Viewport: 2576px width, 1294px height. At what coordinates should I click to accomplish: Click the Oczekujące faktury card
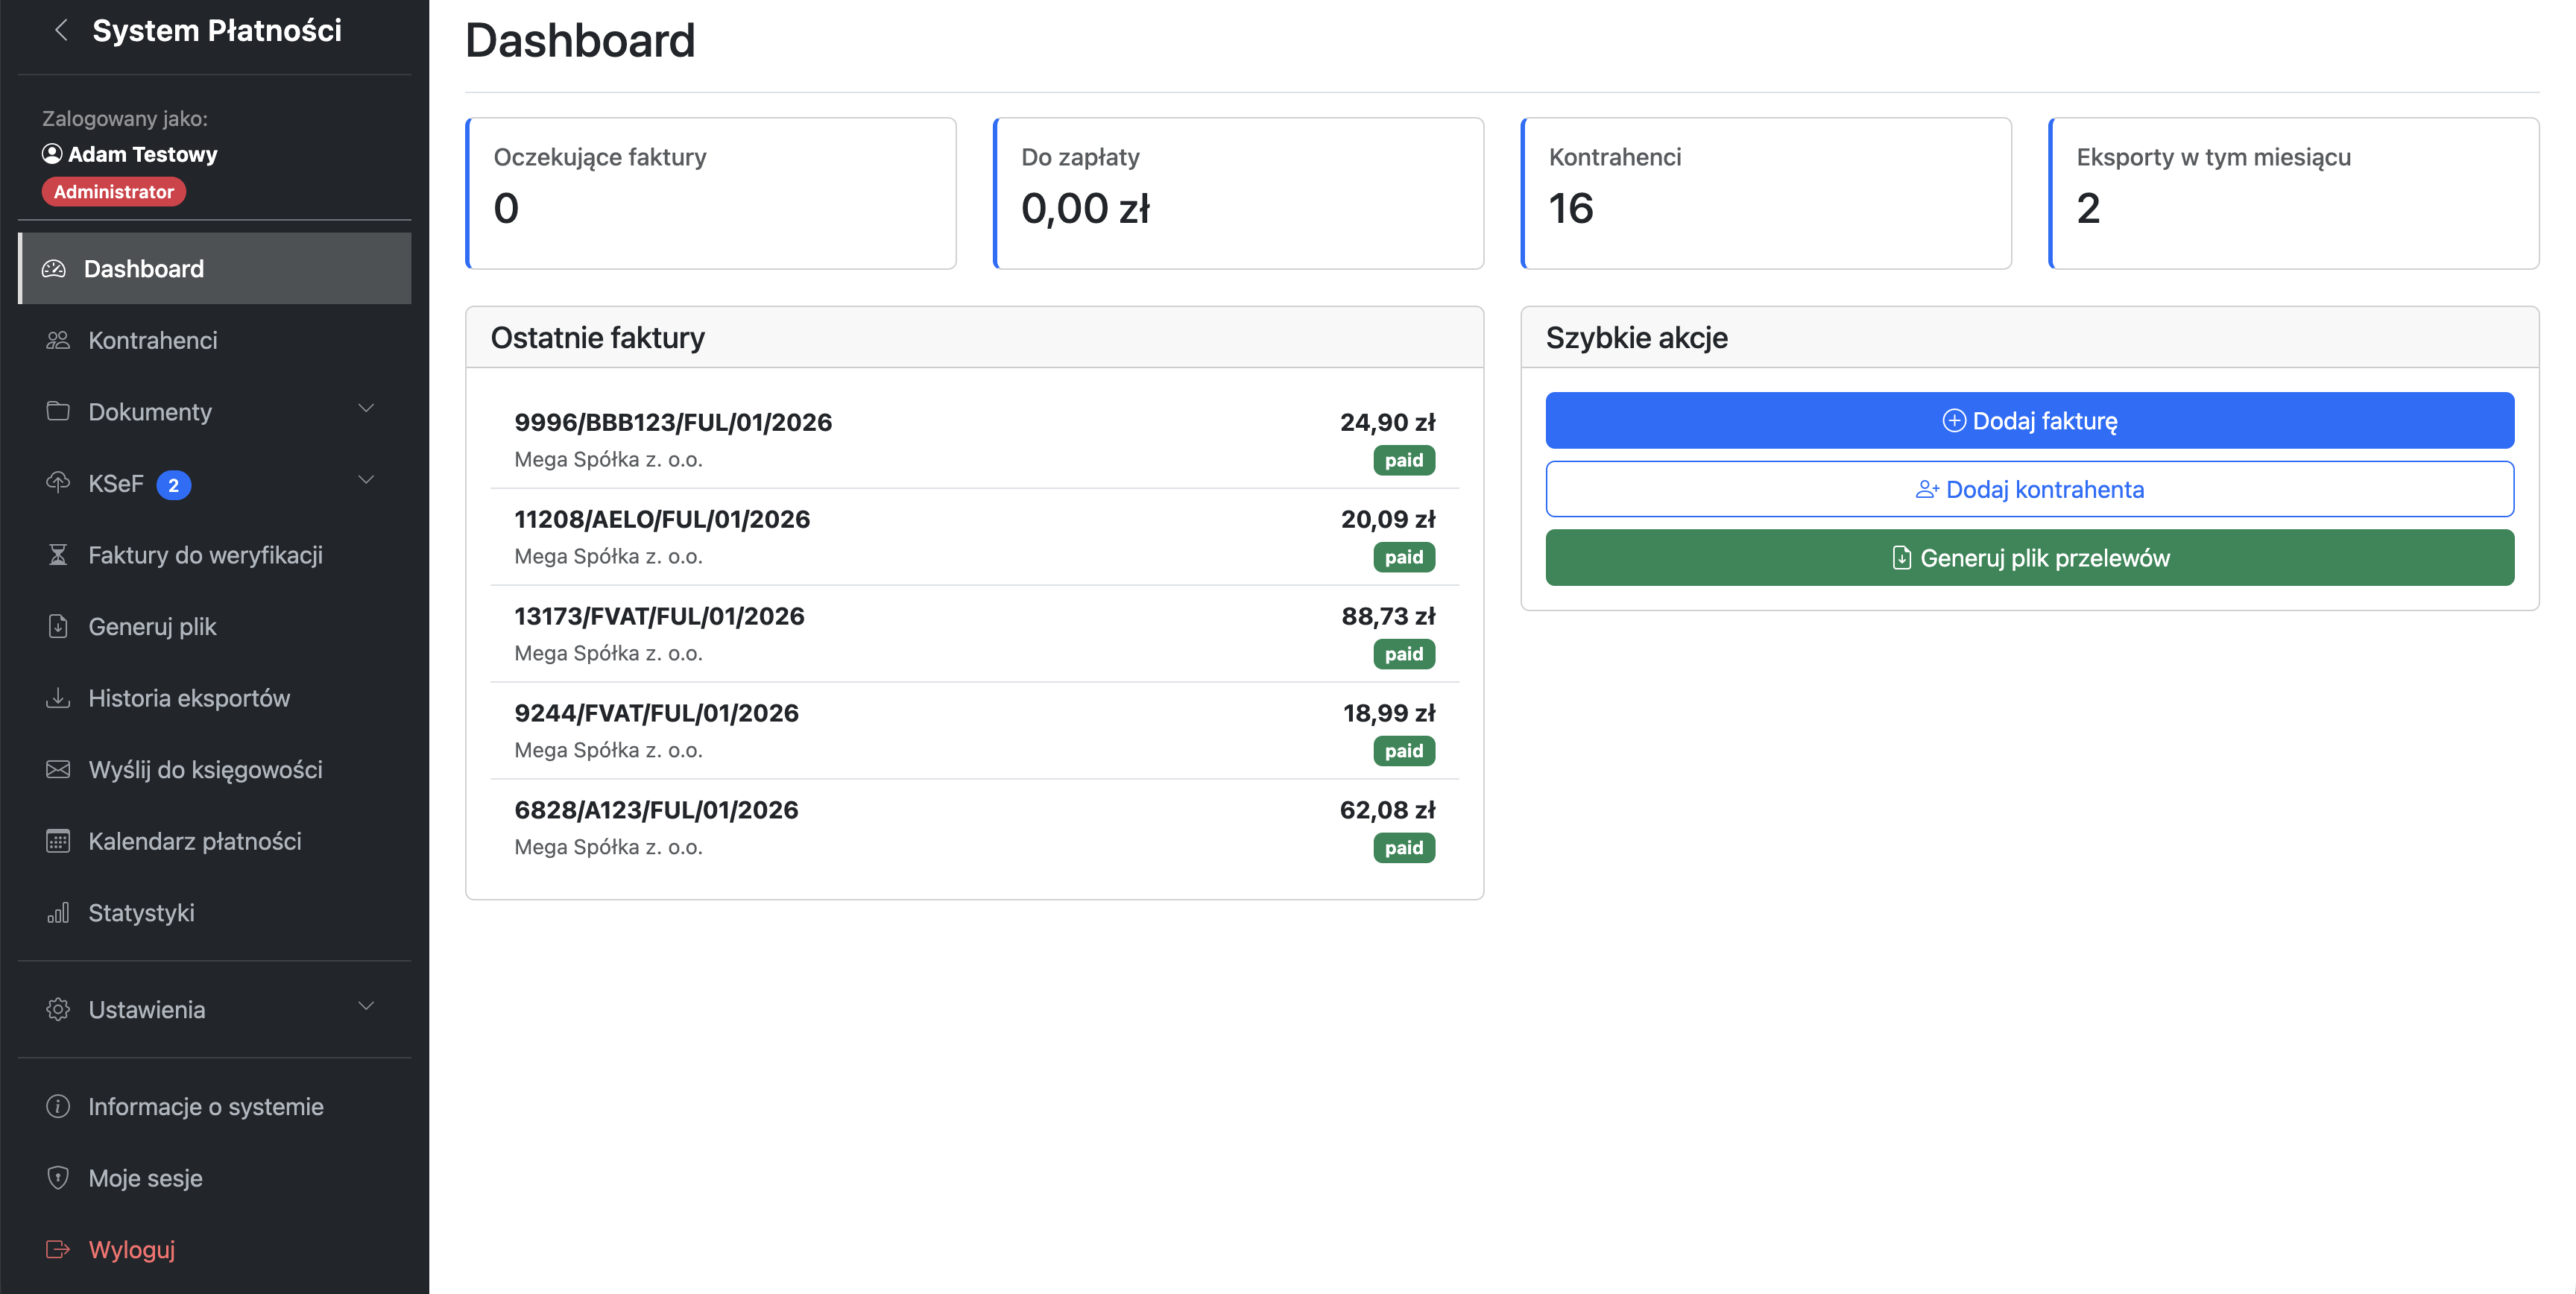711,193
